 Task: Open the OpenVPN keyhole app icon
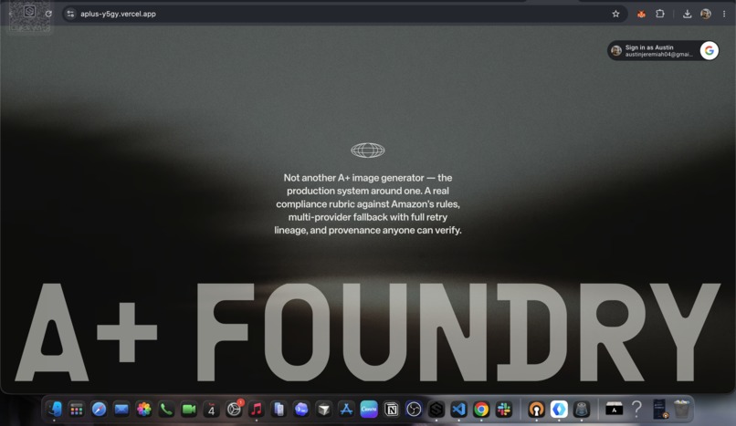click(x=537, y=410)
